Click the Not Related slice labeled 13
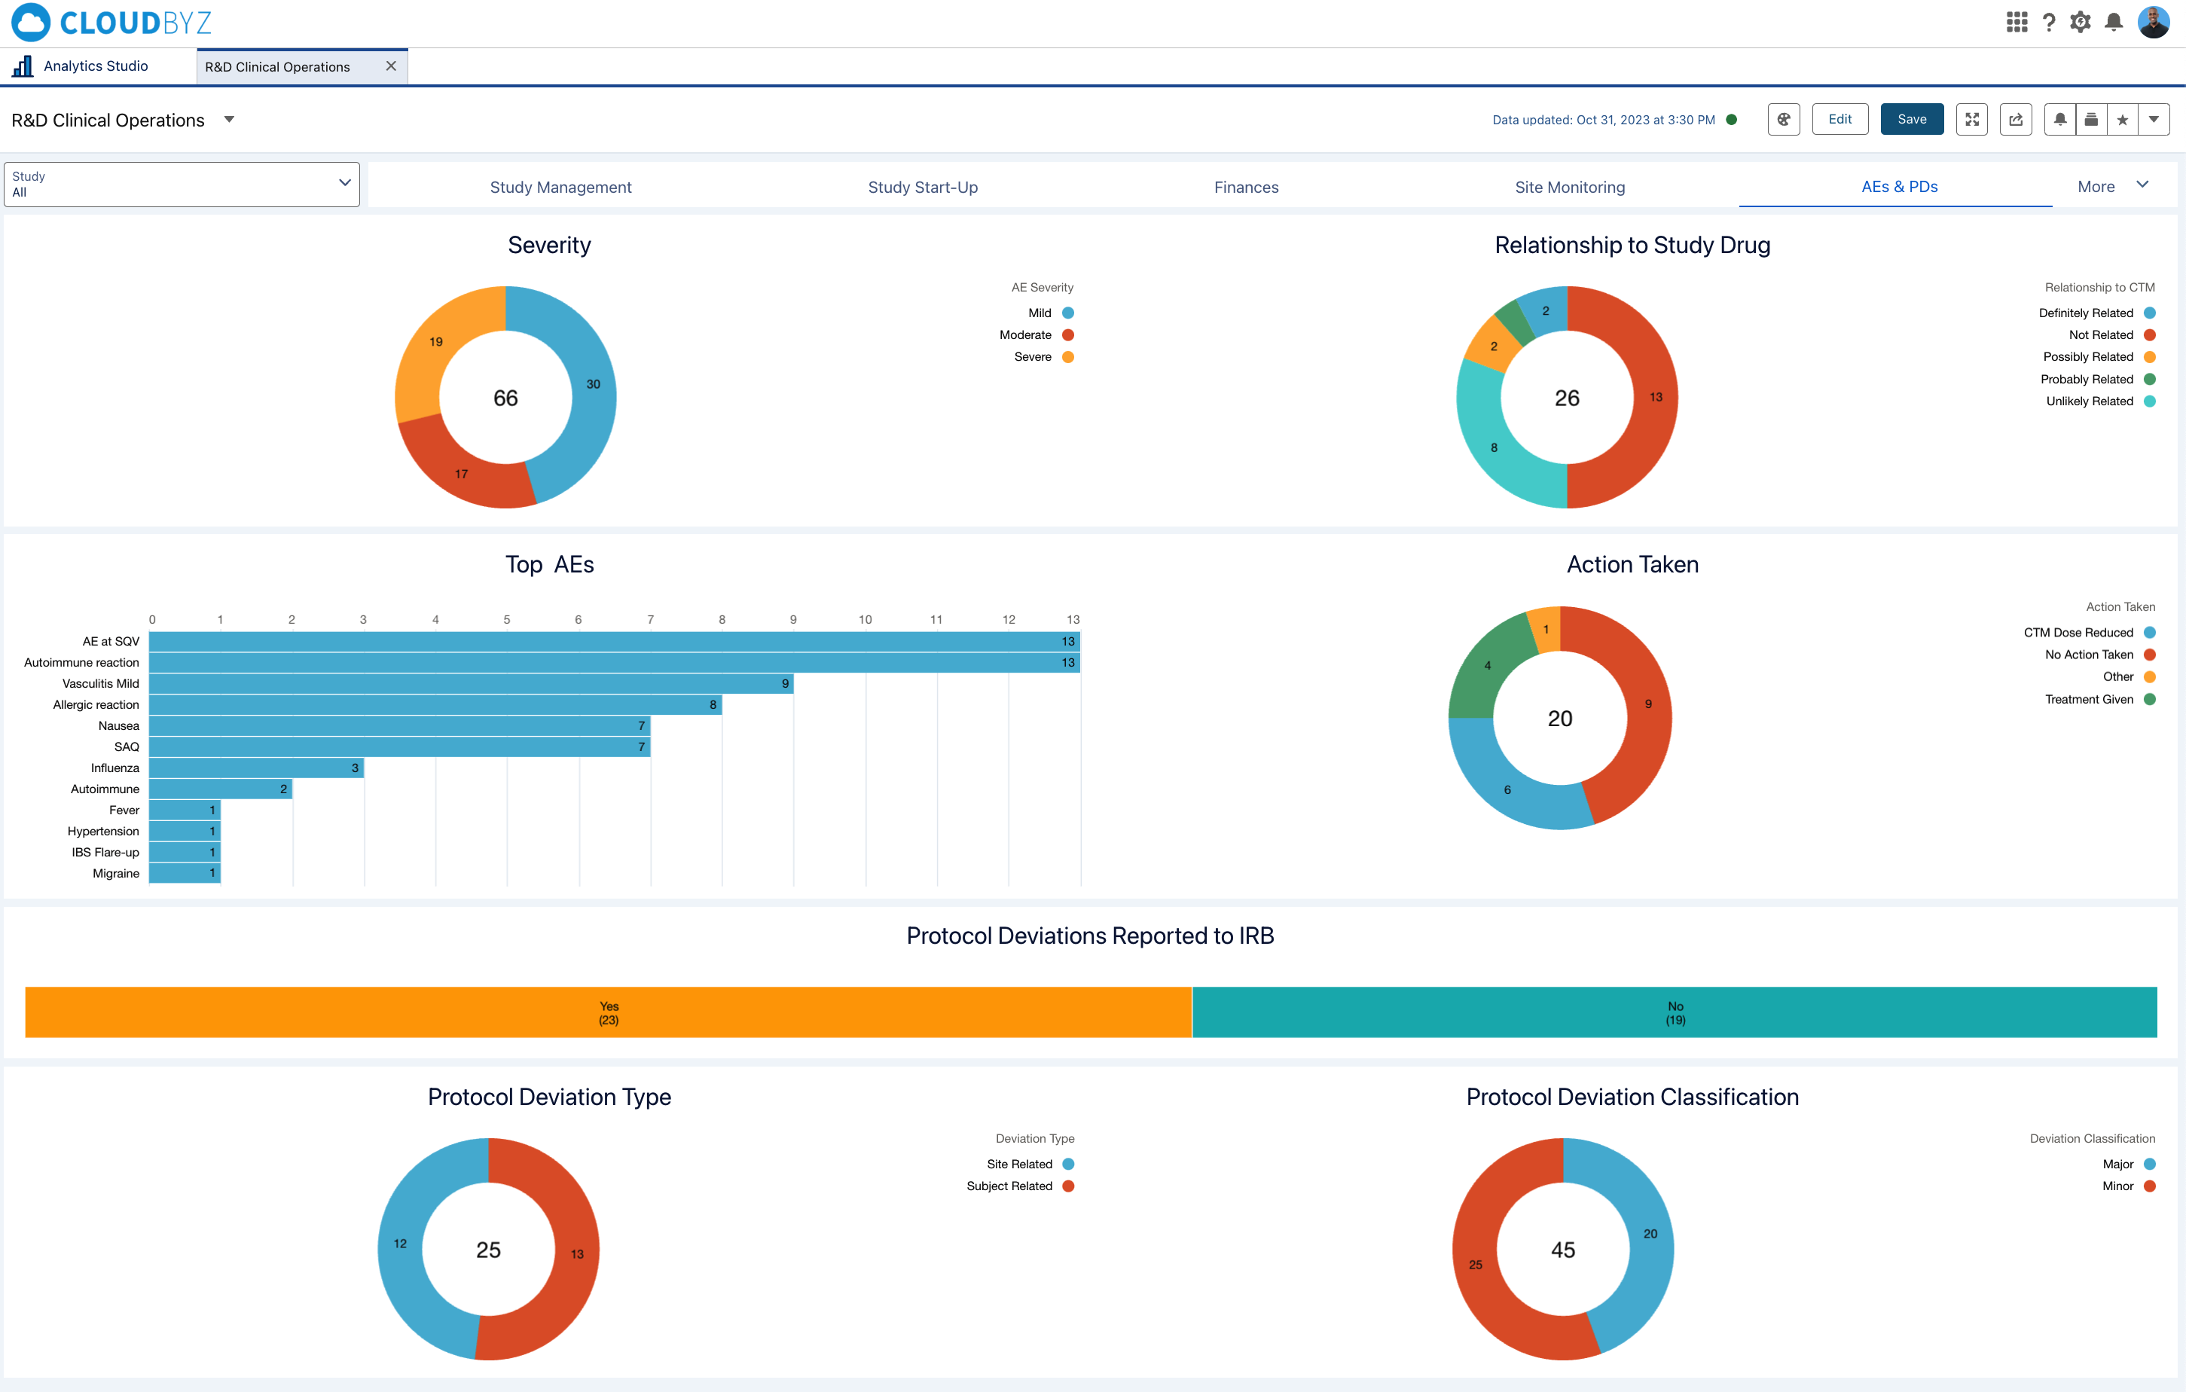 pos(1656,397)
